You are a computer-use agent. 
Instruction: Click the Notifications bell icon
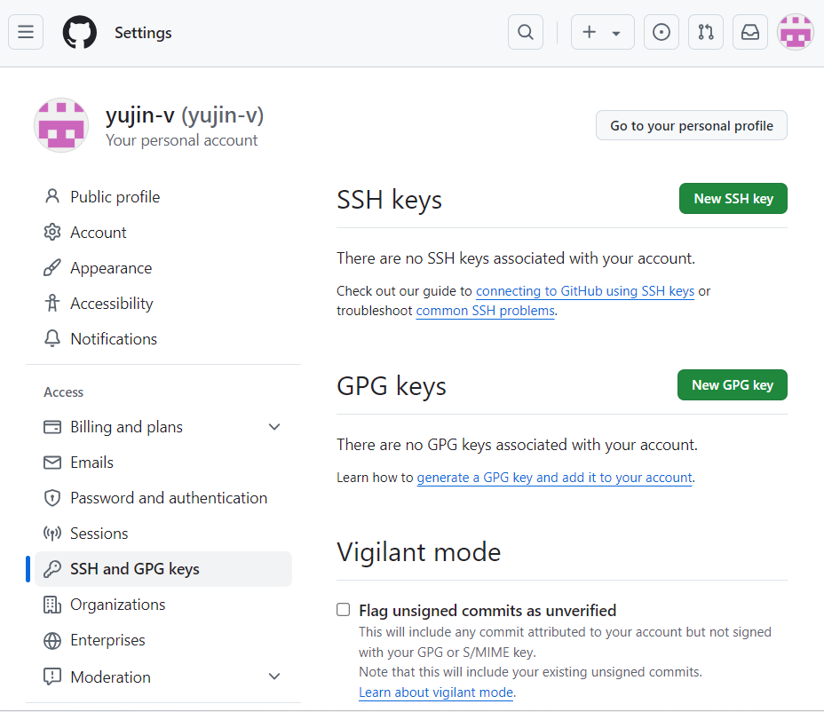52,338
